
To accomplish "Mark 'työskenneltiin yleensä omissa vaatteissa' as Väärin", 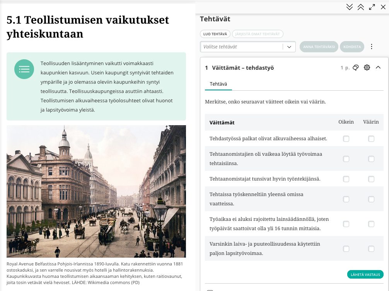I will (x=371, y=199).
